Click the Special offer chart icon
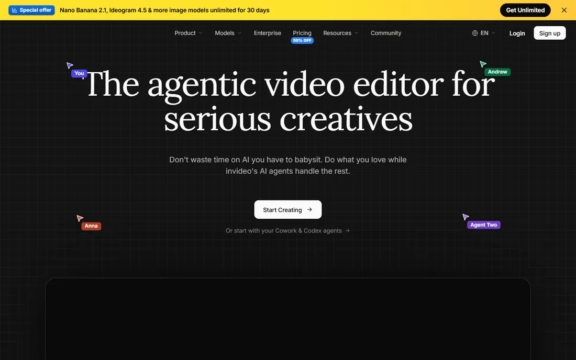The height and width of the screenshot is (360, 576). point(14,10)
